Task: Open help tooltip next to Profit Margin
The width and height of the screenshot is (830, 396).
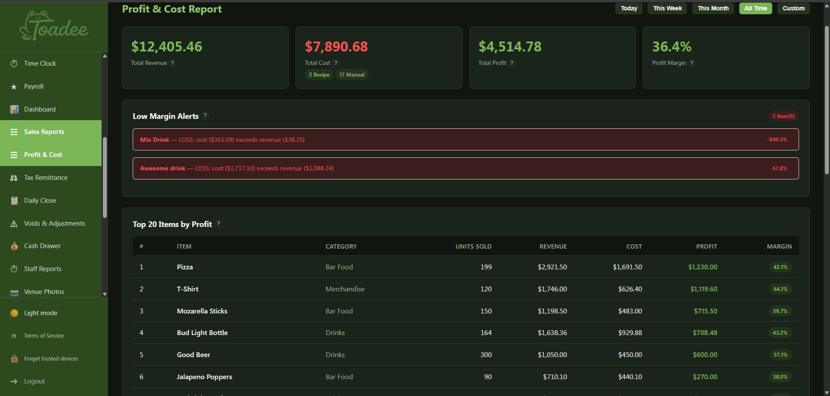Action: click(692, 63)
